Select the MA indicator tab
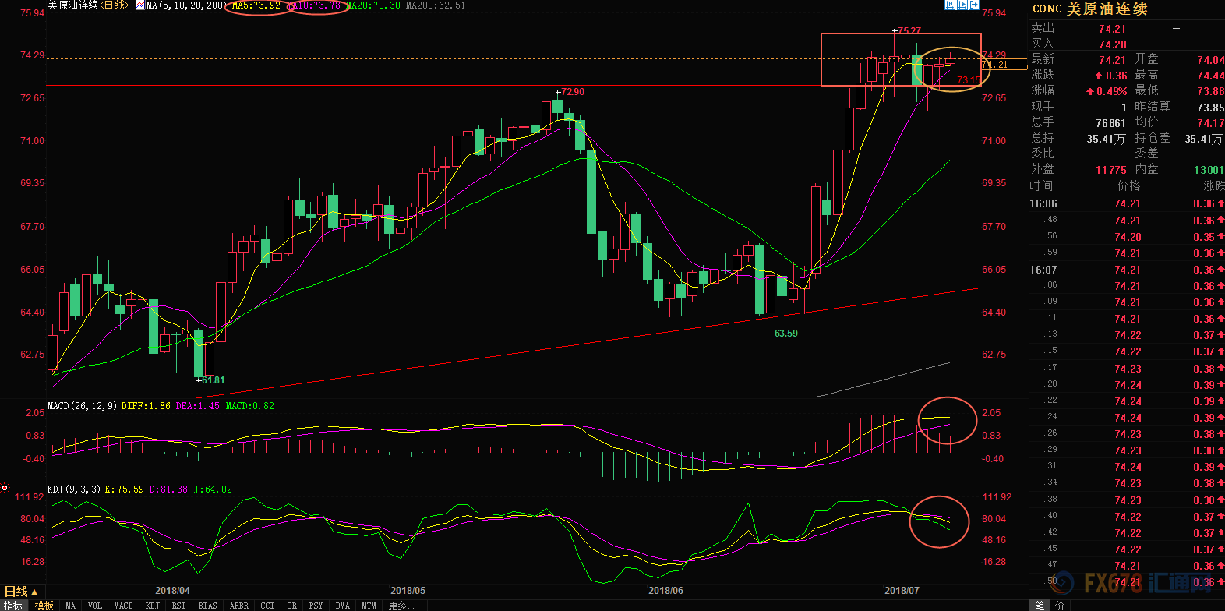 70,606
